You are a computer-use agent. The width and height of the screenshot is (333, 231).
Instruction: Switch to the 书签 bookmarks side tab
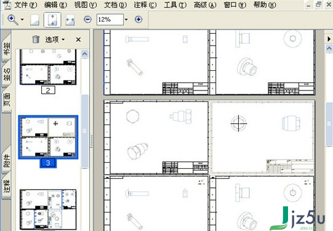(7, 48)
